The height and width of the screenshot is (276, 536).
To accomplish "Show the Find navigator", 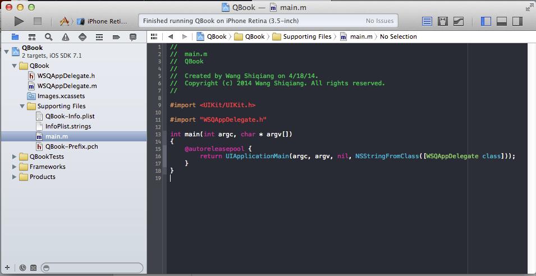I will point(48,37).
